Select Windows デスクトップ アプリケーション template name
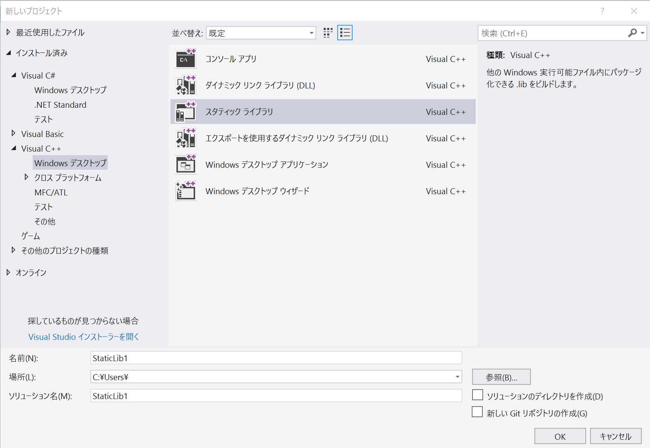 [267, 165]
